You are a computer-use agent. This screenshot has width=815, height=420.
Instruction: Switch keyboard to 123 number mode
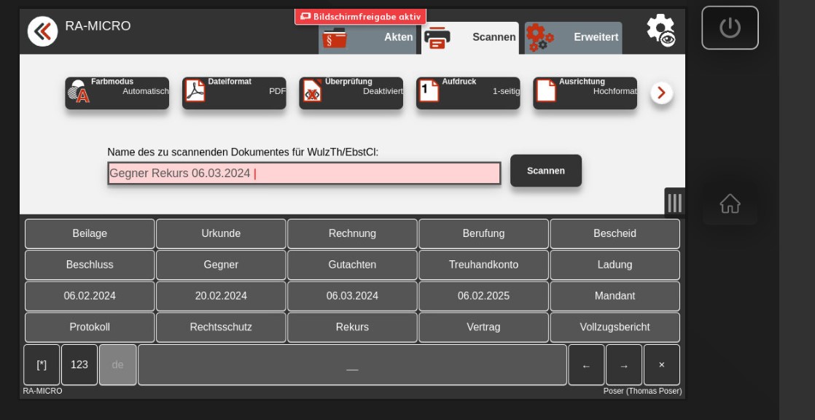[79, 365]
